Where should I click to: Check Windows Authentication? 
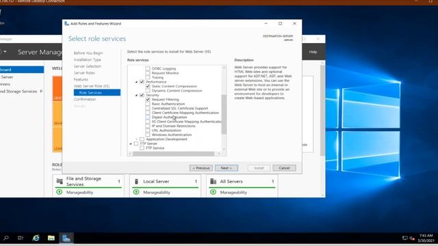point(148,135)
